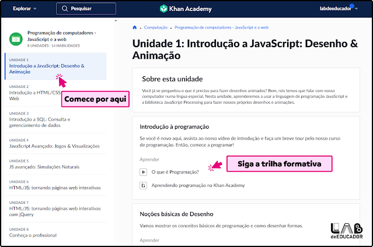
Task: Click the blue notification dot on username
Action: tap(351, 6)
